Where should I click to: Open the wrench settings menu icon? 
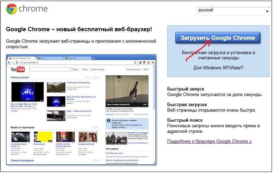point(153,62)
